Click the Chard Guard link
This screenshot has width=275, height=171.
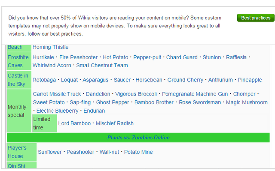click(x=182, y=57)
